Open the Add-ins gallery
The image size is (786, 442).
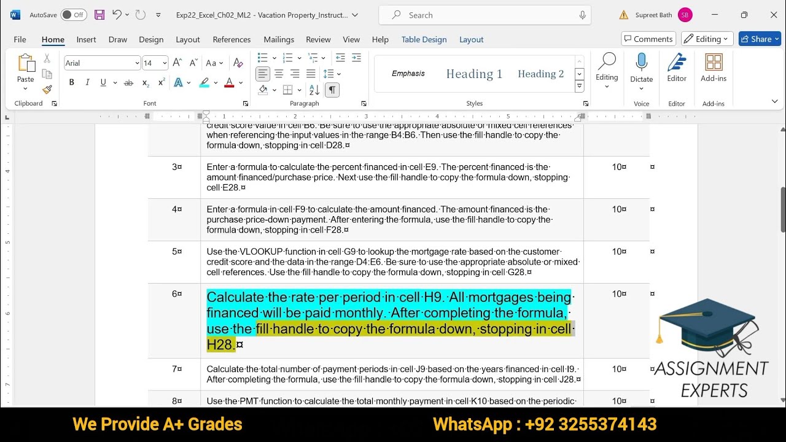point(714,68)
